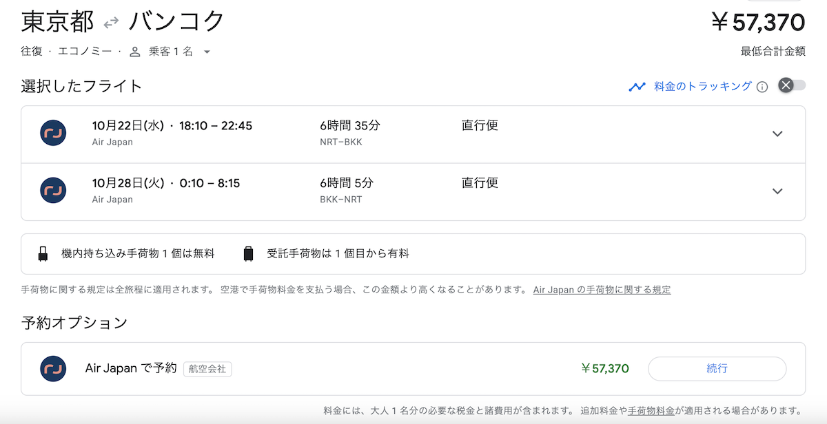Screen dimensions: 827x424
Task: Click the price tracking trend-line icon
Action: click(x=637, y=87)
